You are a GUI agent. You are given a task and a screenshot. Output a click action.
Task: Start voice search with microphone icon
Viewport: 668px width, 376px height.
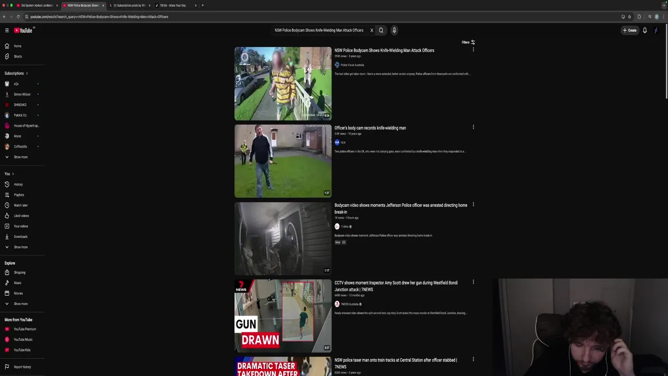394,30
